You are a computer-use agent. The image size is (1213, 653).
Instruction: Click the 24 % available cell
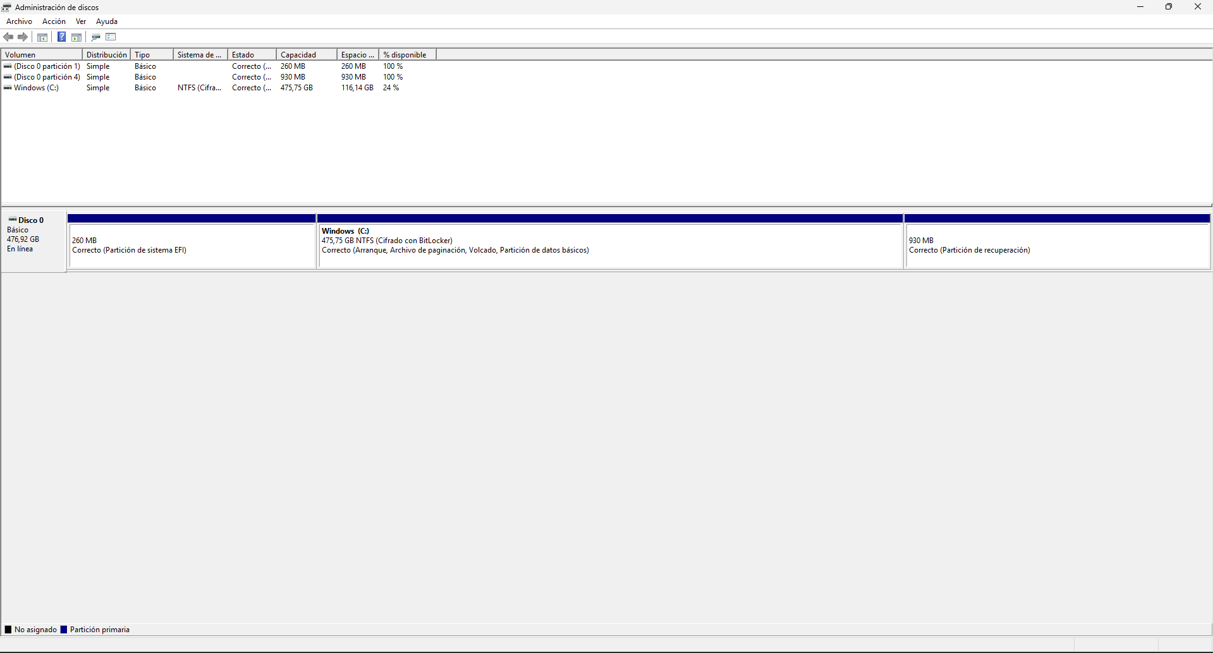pos(391,88)
